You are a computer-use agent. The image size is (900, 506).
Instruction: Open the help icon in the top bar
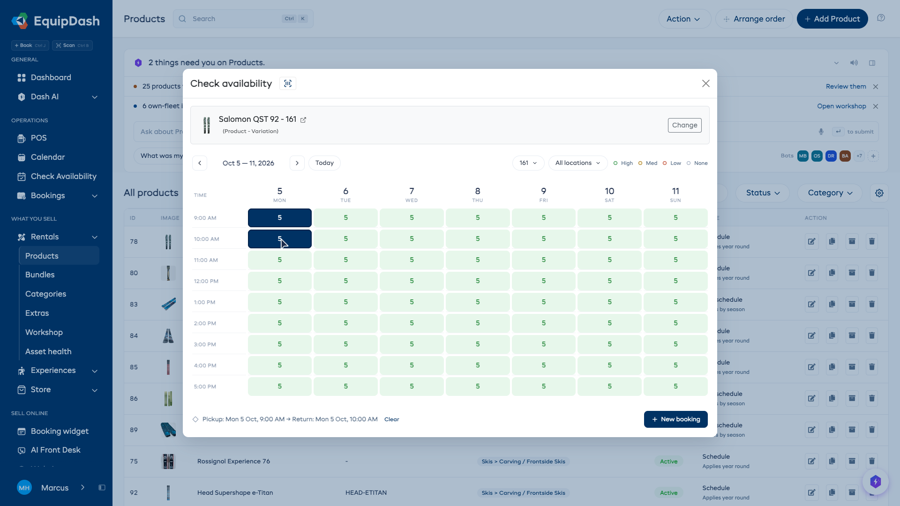881,18
